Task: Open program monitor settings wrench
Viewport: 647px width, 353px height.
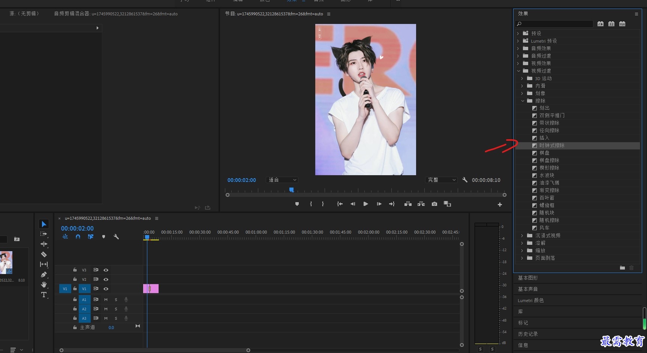Action: (x=465, y=180)
